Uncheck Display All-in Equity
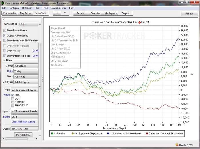 coord(5,35)
